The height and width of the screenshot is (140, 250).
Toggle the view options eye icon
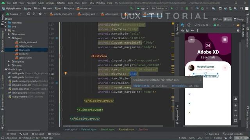click(182, 30)
